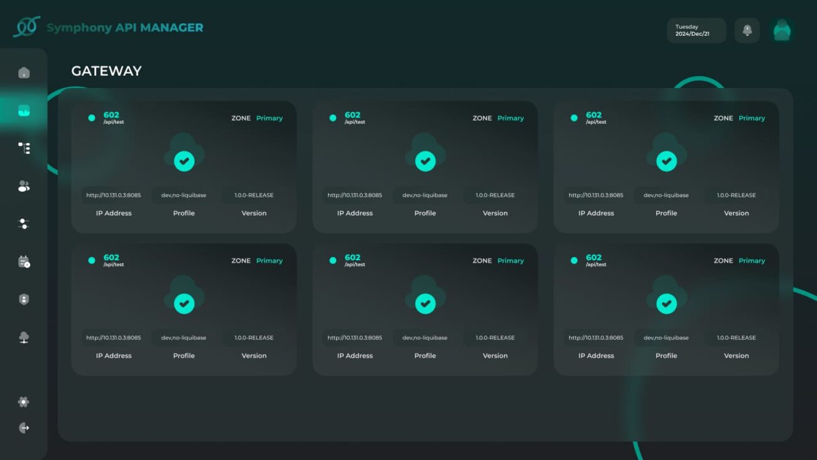Screen dimensions: 817x460
Task: Click the green status dot in bottom-right card
Action: 574,260
